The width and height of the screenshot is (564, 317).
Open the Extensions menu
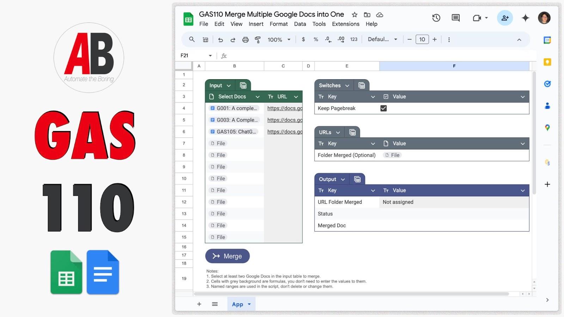click(345, 24)
